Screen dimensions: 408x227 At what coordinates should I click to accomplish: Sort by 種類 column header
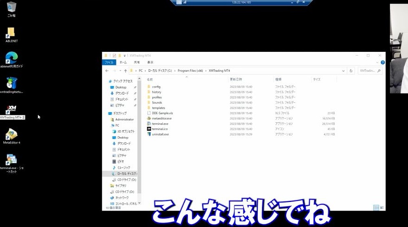point(278,79)
